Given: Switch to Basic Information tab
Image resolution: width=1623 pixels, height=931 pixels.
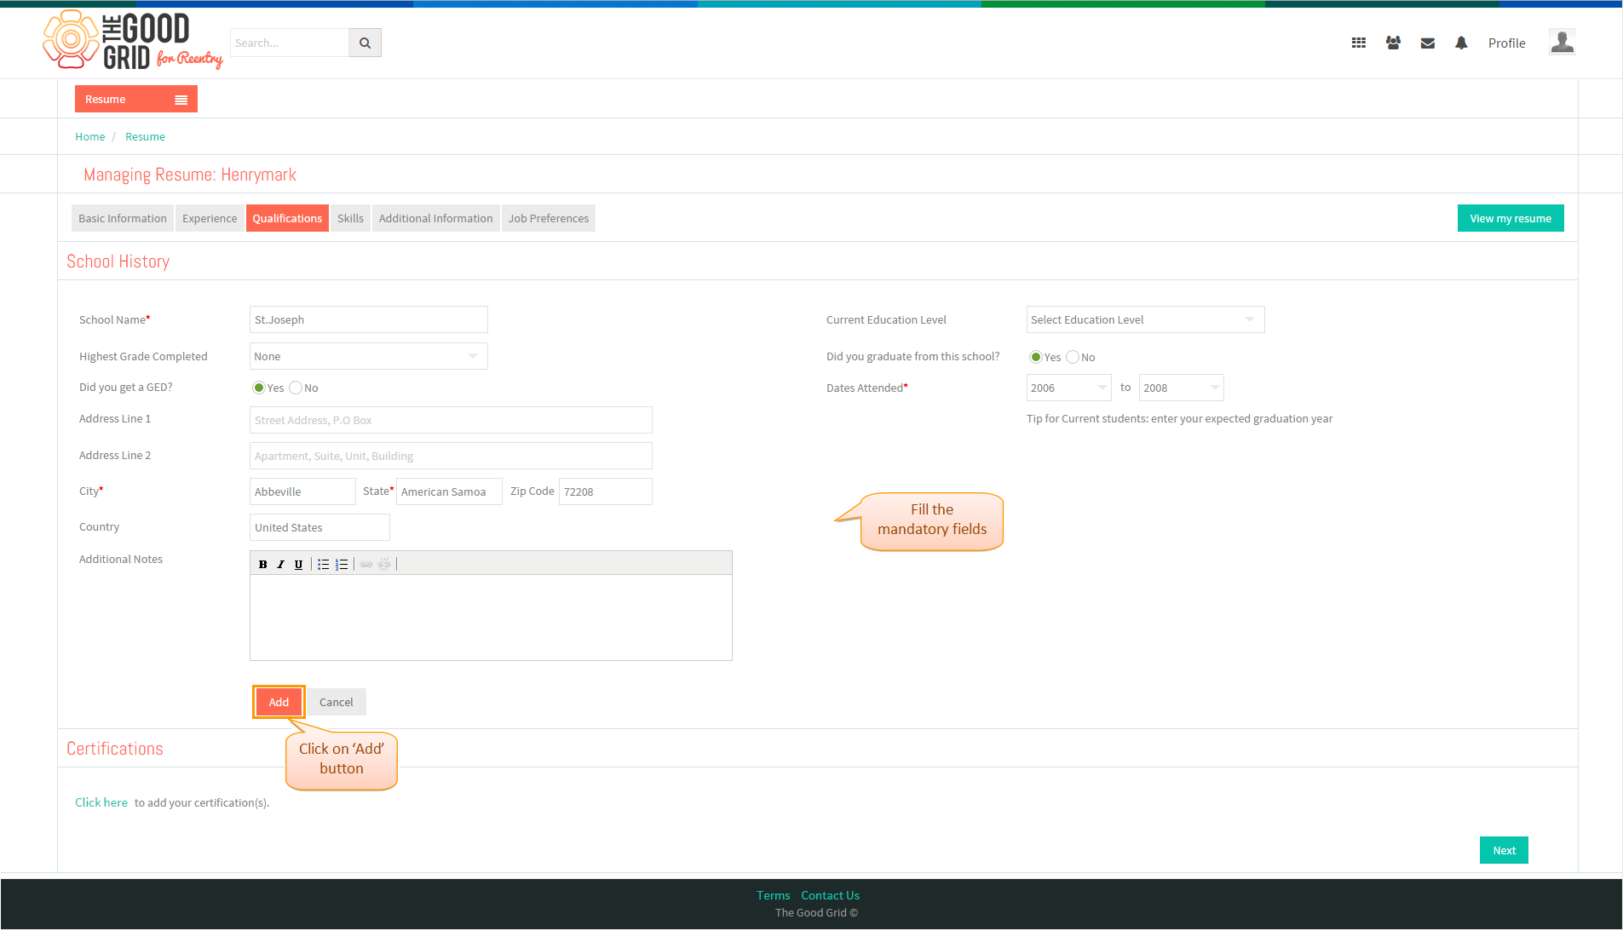Looking at the screenshot, I should (123, 218).
